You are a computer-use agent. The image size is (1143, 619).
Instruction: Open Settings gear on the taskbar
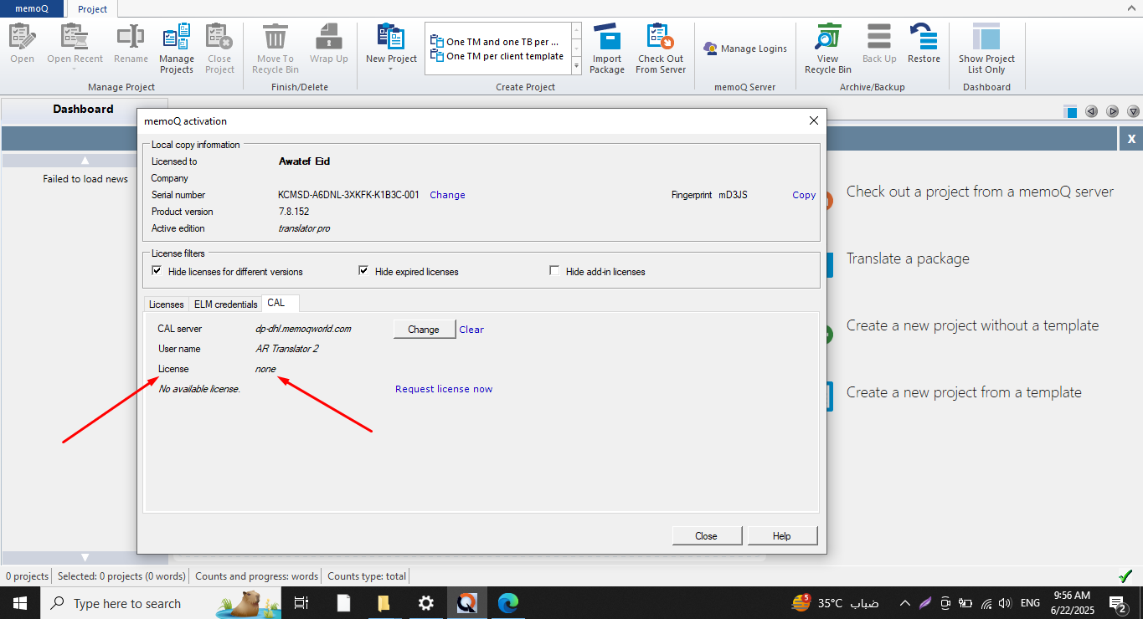coord(426,603)
